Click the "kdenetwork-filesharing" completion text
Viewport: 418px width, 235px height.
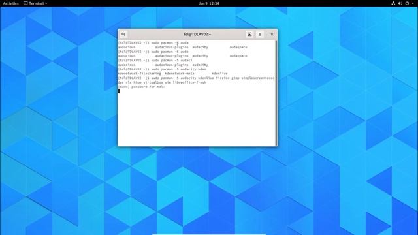click(x=139, y=74)
